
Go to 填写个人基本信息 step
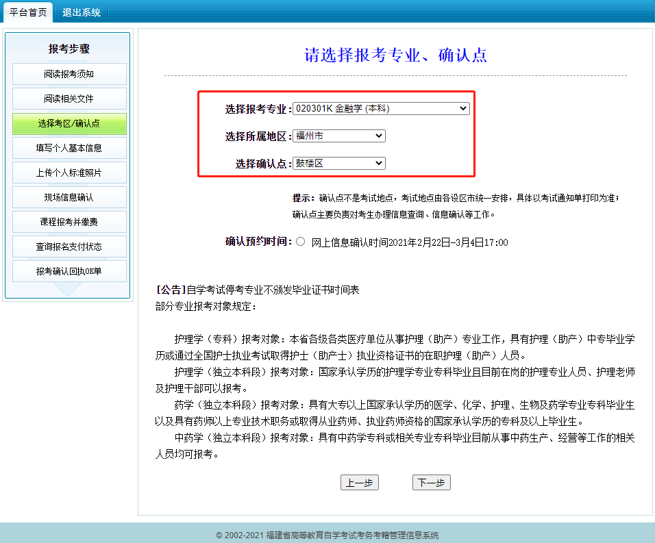tap(69, 148)
